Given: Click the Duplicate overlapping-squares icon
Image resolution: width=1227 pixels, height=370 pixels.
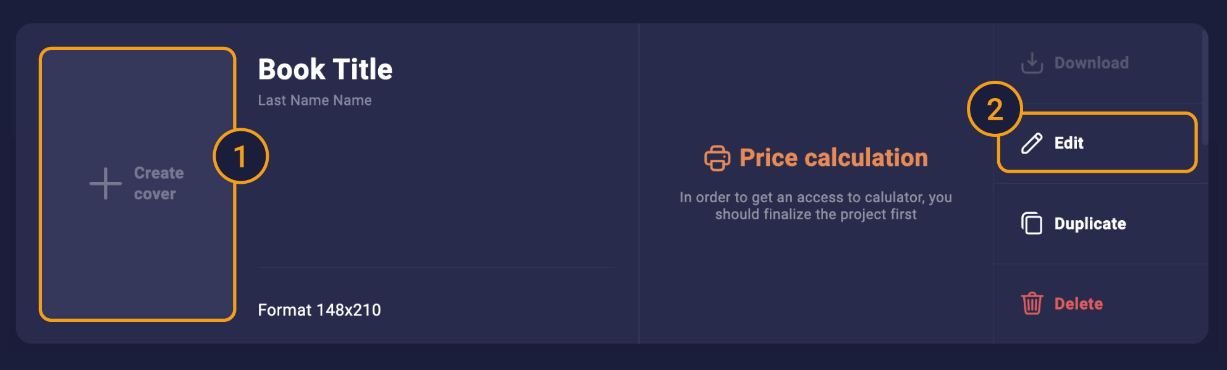Looking at the screenshot, I should (1032, 223).
